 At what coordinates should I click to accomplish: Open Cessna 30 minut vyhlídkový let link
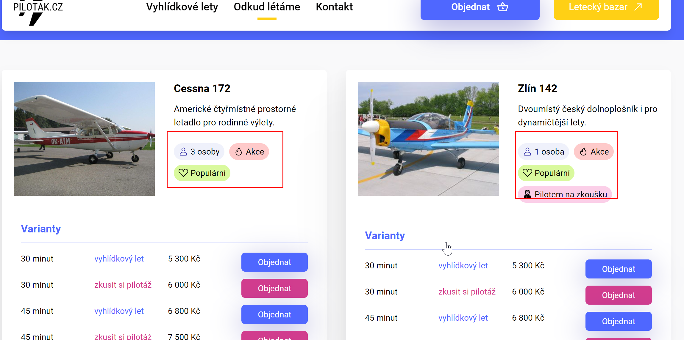point(119,259)
